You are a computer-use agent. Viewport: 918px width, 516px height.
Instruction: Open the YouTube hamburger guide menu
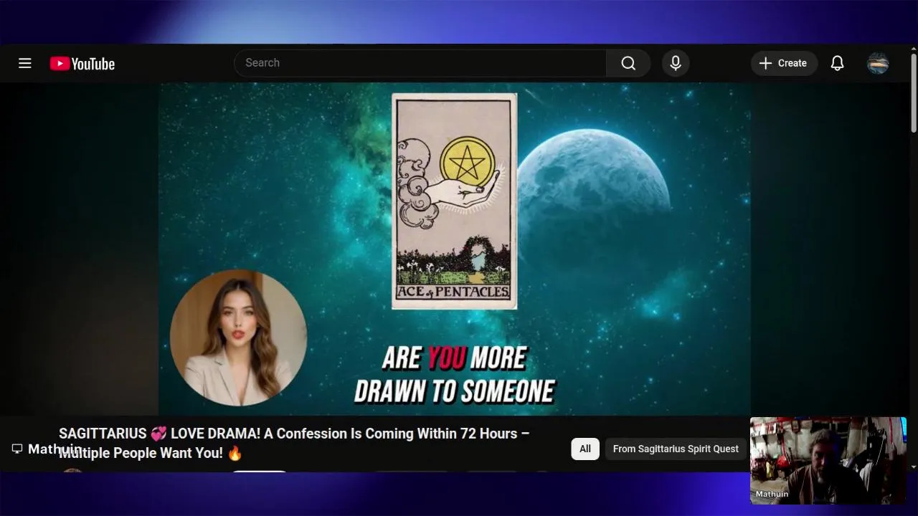[25, 63]
